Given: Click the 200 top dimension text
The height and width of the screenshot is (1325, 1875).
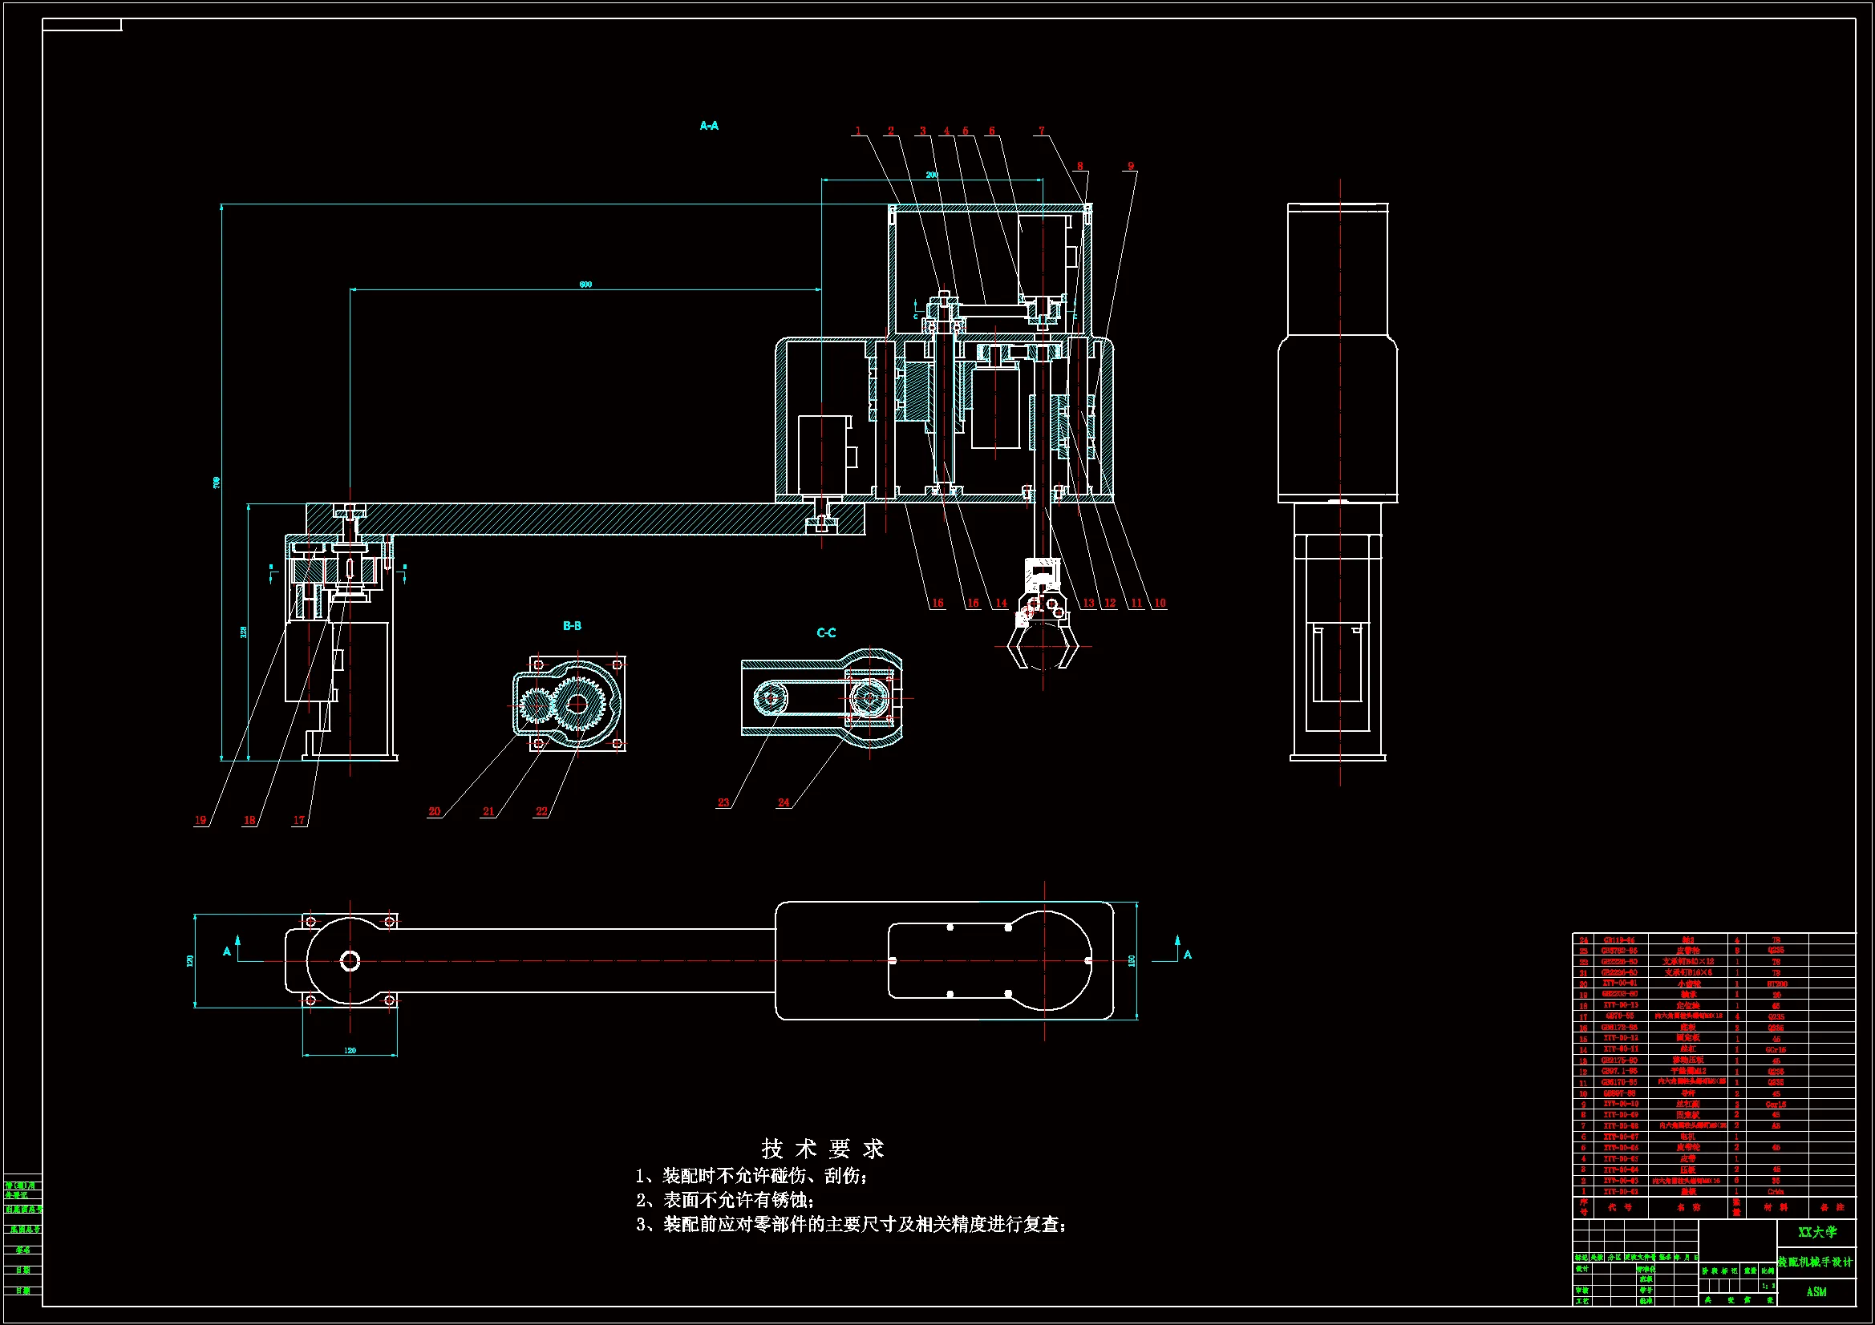Looking at the screenshot, I should [932, 175].
